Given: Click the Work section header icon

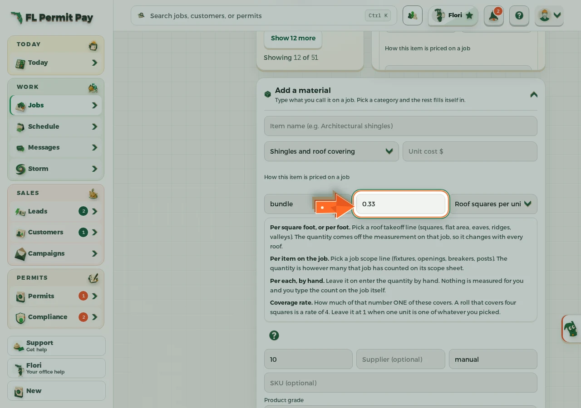Looking at the screenshot, I should pyautogui.click(x=93, y=87).
